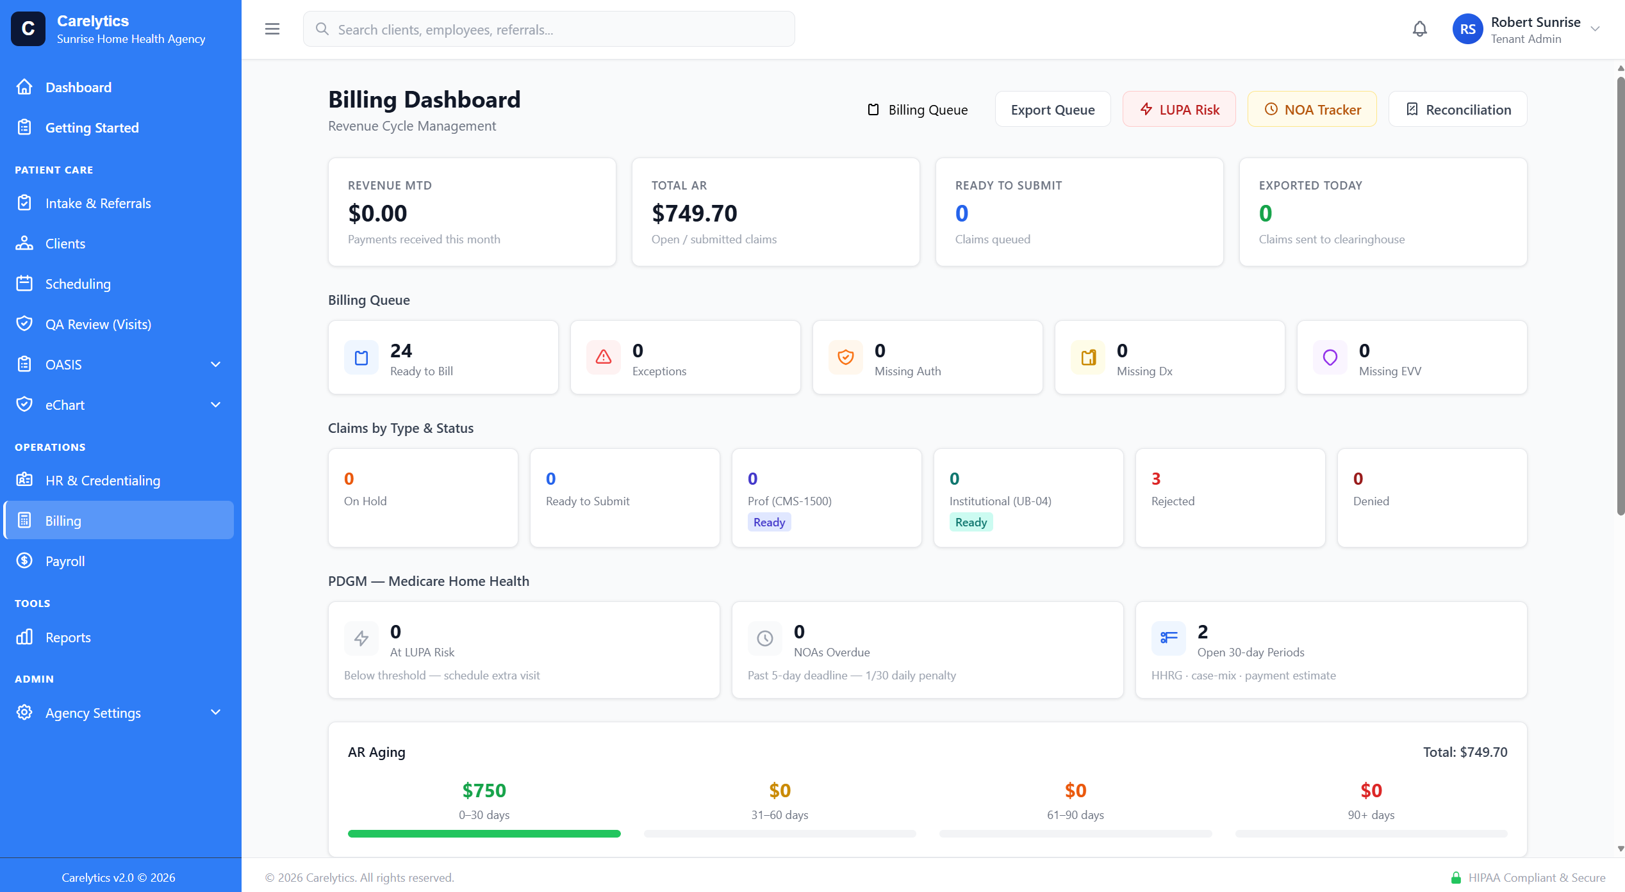Click the 31–60 days aging bar
The width and height of the screenshot is (1625, 892).
pos(780,834)
